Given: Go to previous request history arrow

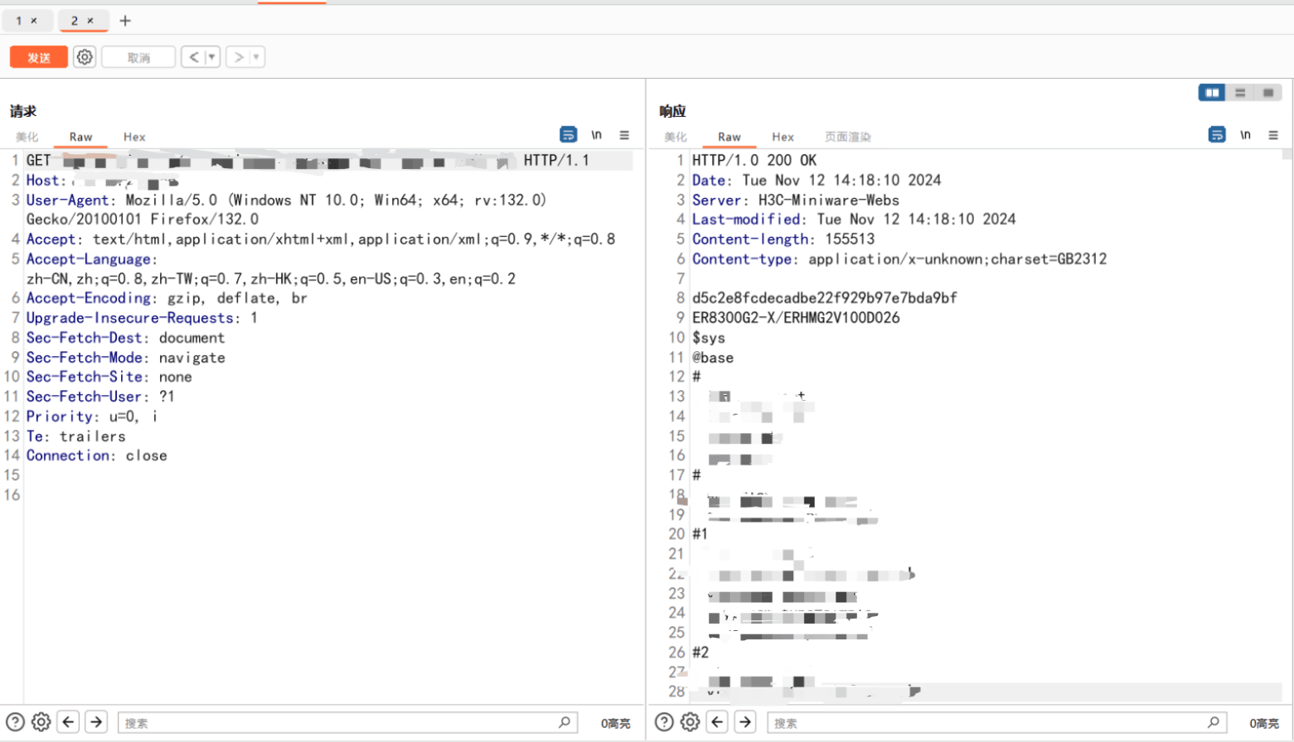Looking at the screenshot, I should [193, 57].
